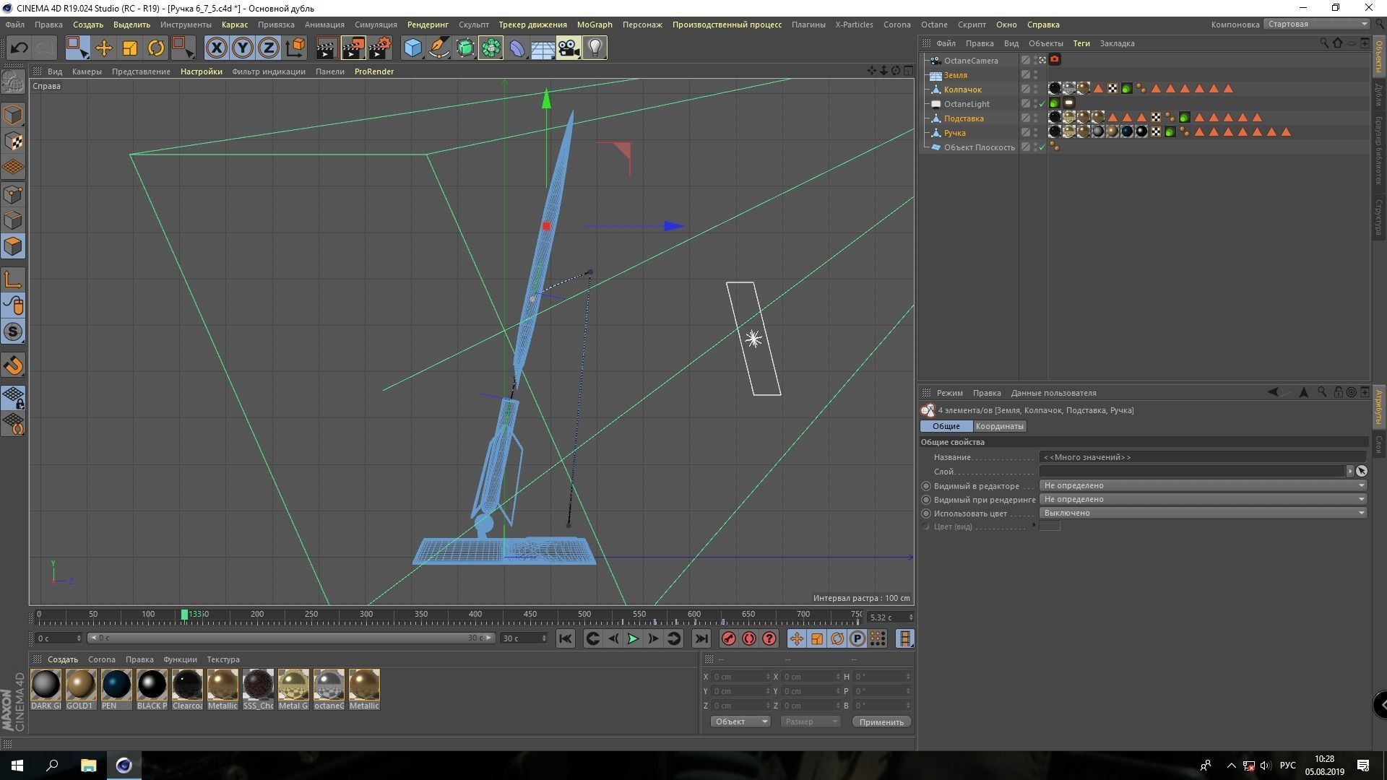
Task: Add a camera object from toolbar
Action: click(x=569, y=48)
